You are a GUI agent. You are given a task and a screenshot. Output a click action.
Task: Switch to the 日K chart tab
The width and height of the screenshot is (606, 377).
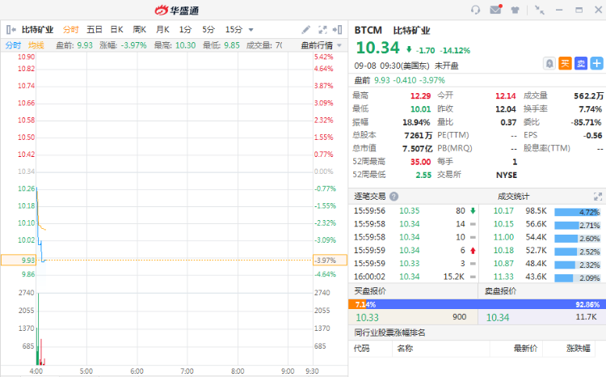(x=116, y=29)
